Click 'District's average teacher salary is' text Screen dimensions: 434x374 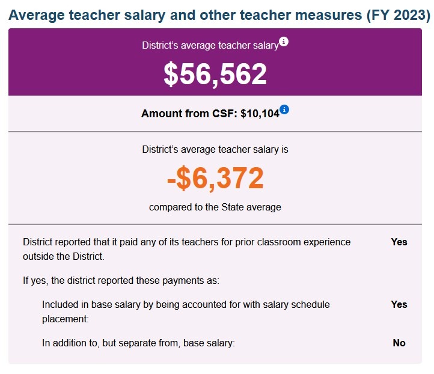tap(215, 149)
